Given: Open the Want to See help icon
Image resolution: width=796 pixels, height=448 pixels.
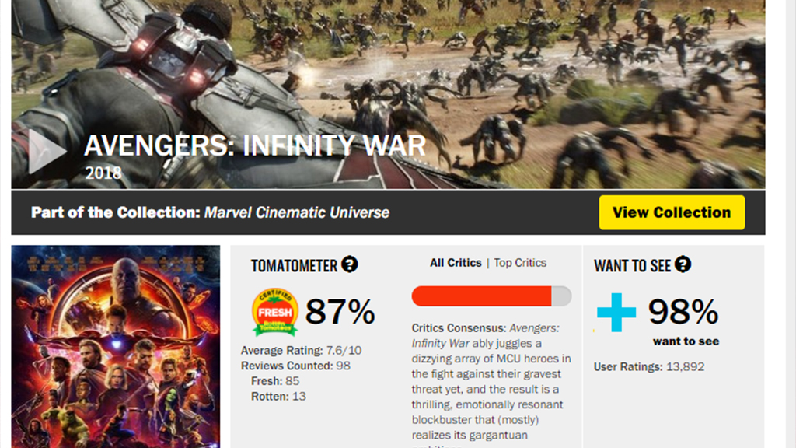Looking at the screenshot, I should [x=682, y=264].
